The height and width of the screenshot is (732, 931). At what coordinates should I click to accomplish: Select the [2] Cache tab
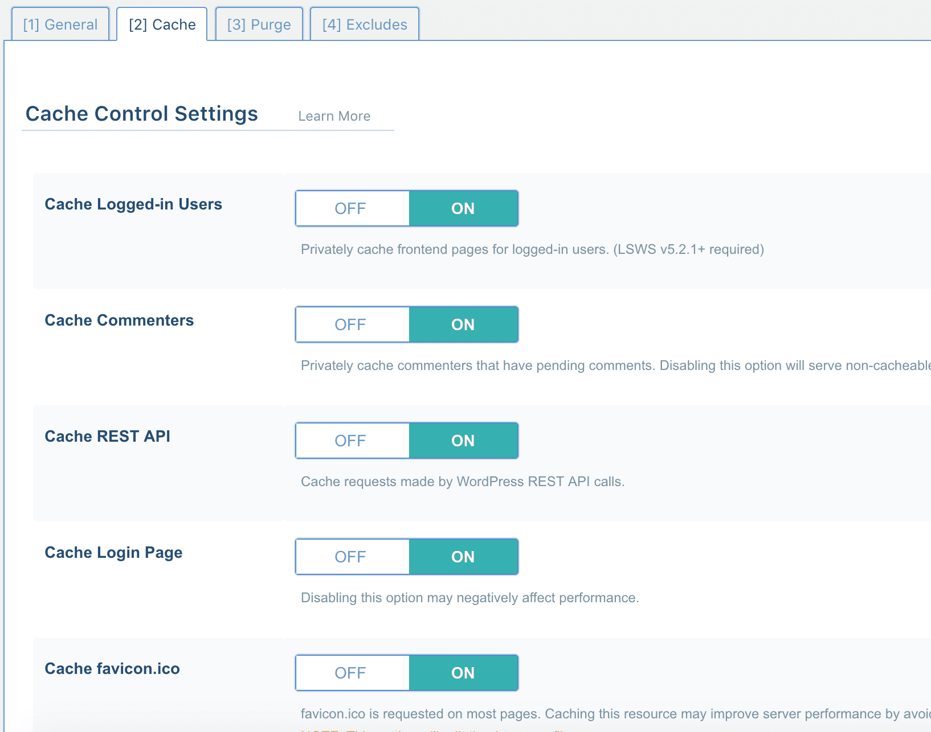162,24
